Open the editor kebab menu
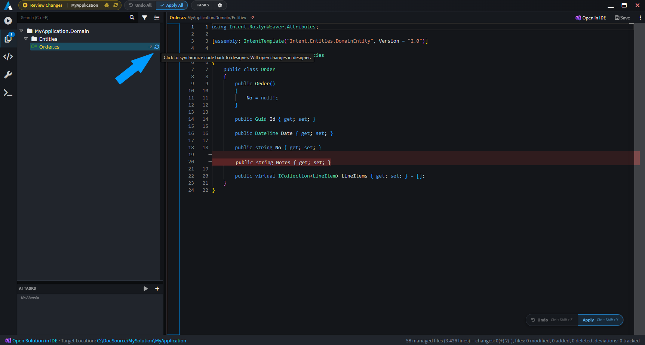Image resolution: width=645 pixels, height=345 pixels. [x=640, y=18]
